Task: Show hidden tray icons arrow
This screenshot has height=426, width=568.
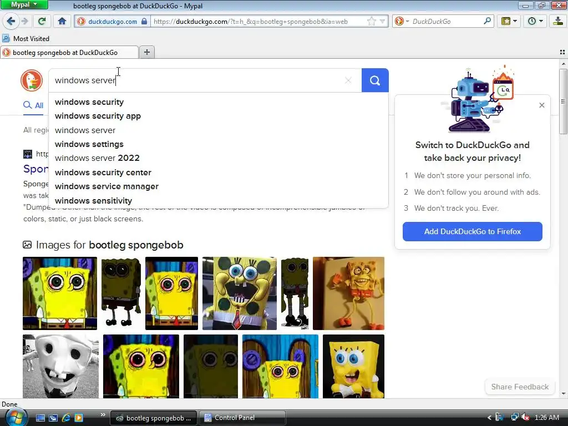Action: click(489, 418)
